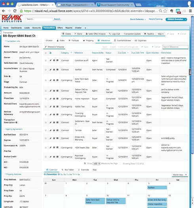
Task: Open REMAX Evolution app dropdown
Action: click(176, 19)
